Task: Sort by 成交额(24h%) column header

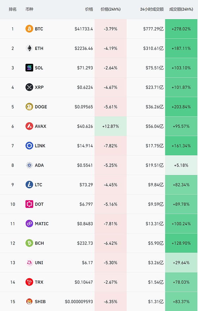Action: (181, 9)
